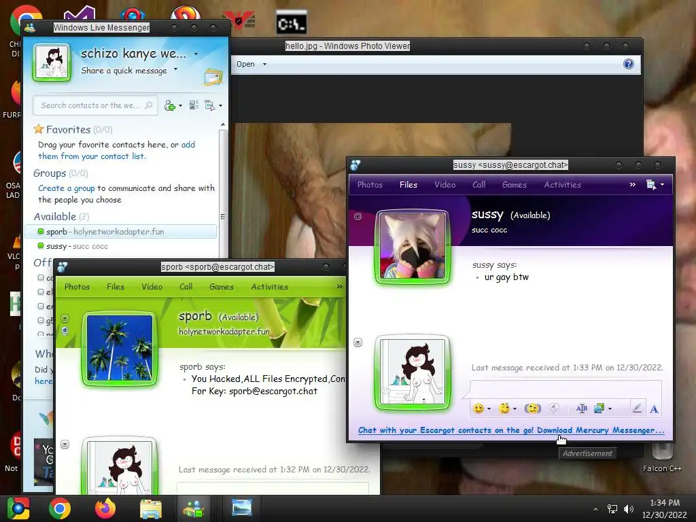Expand overflow chevron in sussy chat toolbar
Image resolution: width=696 pixels, height=522 pixels.
(x=633, y=185)
